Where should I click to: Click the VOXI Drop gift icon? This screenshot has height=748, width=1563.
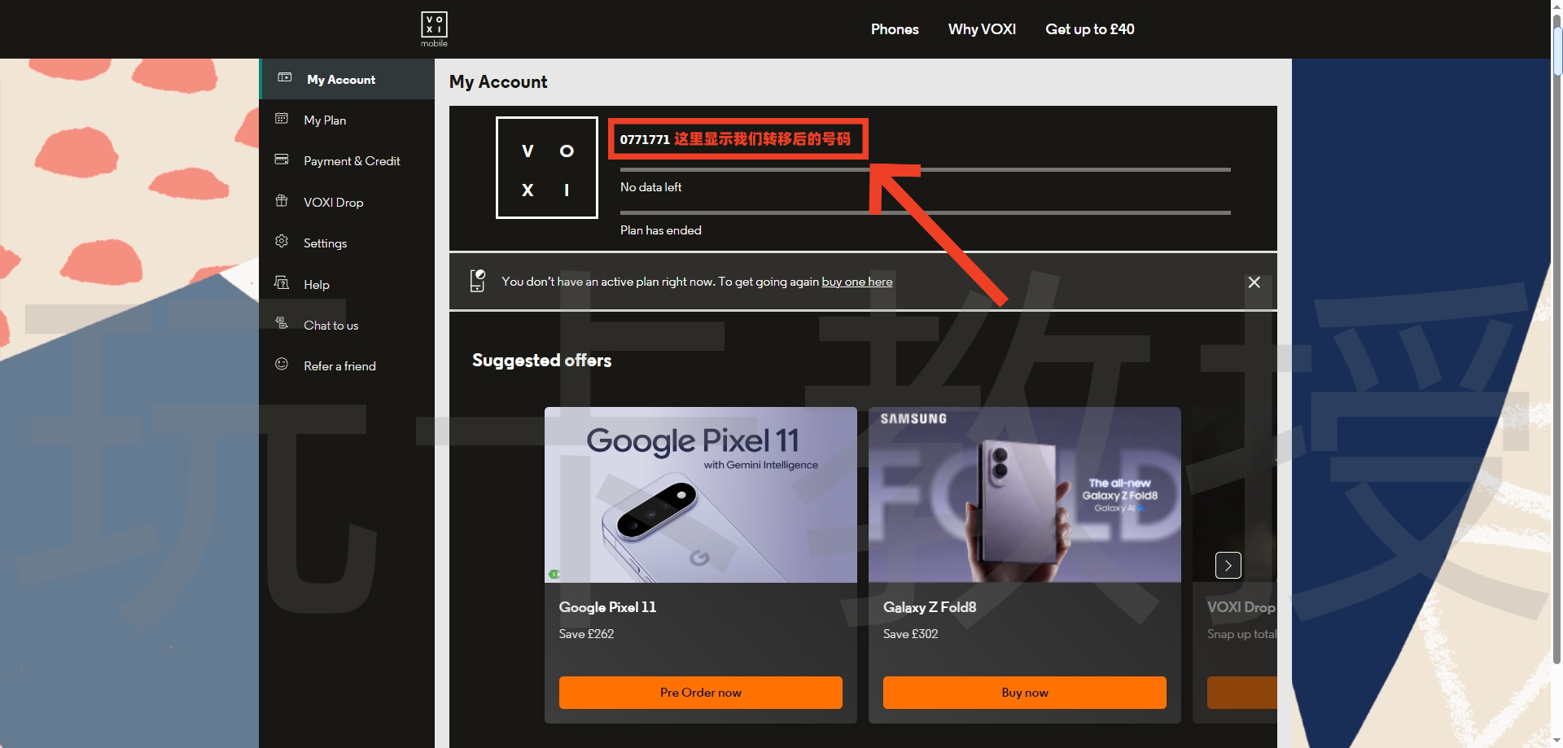coord(282,201)
